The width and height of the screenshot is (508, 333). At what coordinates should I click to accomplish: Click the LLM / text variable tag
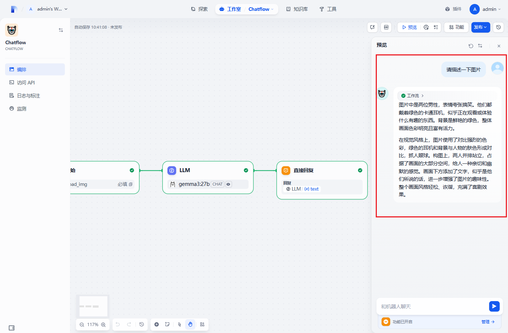click(x=303, y=189)
